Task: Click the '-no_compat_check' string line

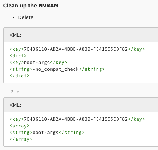Action: pyautogui.click(x=57, y=69)
